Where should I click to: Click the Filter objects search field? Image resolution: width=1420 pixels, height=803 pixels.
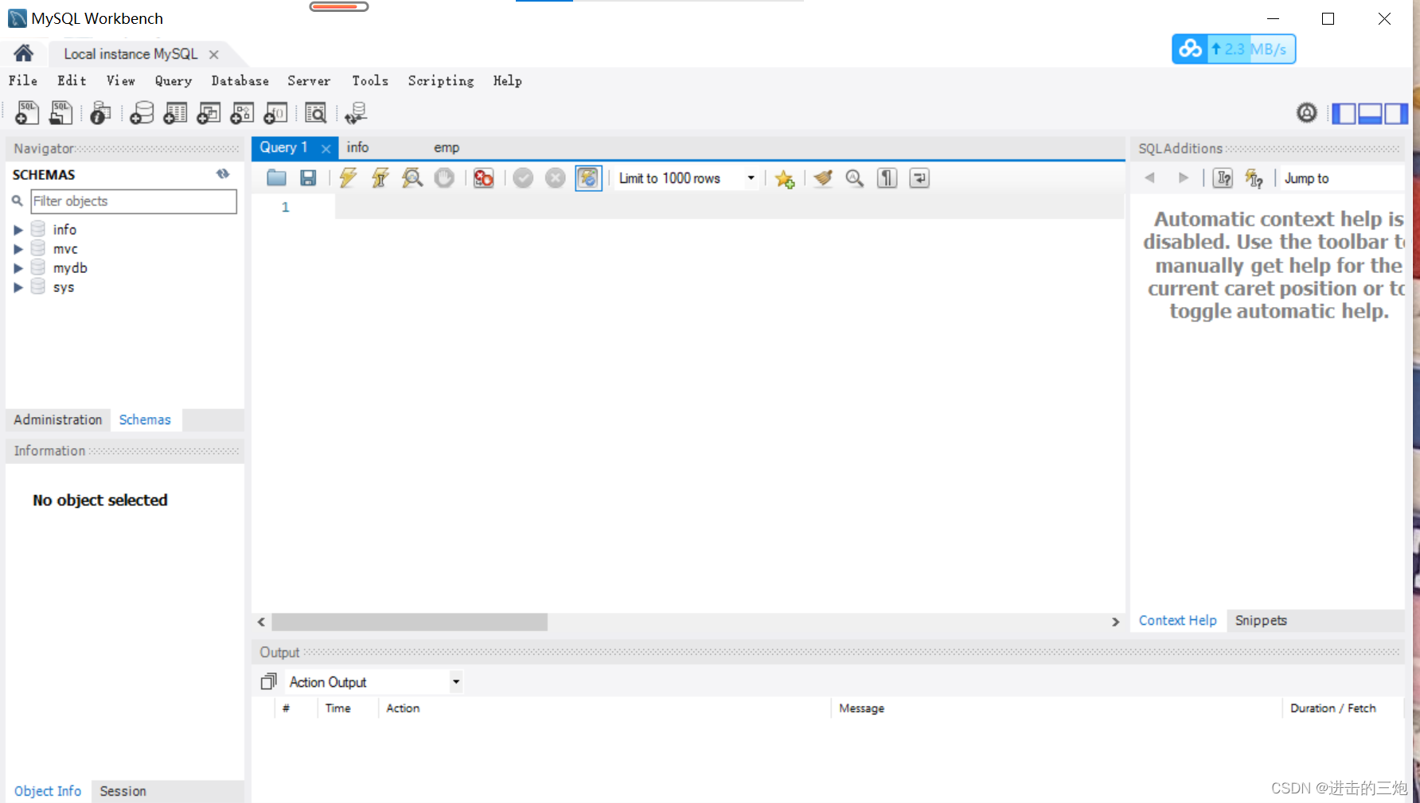click(134, 201)
